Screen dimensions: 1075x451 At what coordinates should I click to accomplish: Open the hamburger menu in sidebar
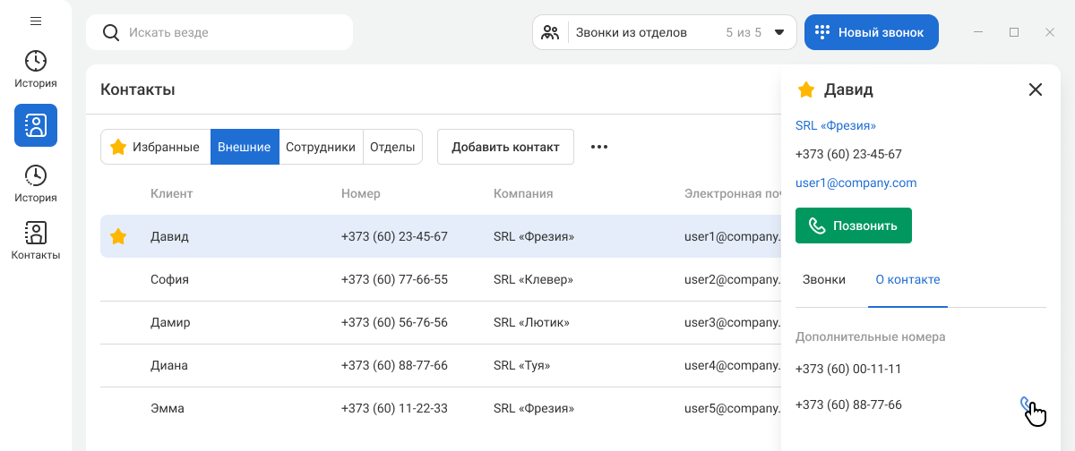(x=36, y=21)
